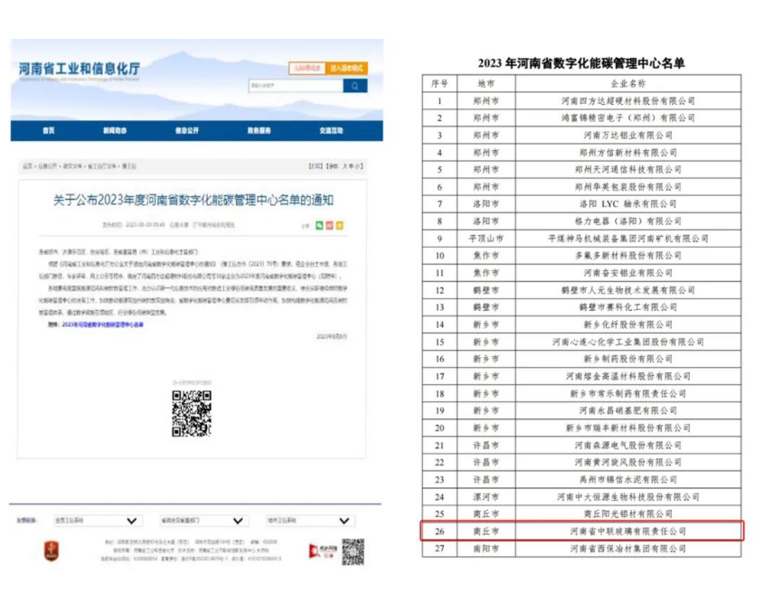Viewport: 783px width, 602px height.
Task: Click the 河南省工业和信息化厅 site logo
Action: pyautogui.click(x=80, y=70)
